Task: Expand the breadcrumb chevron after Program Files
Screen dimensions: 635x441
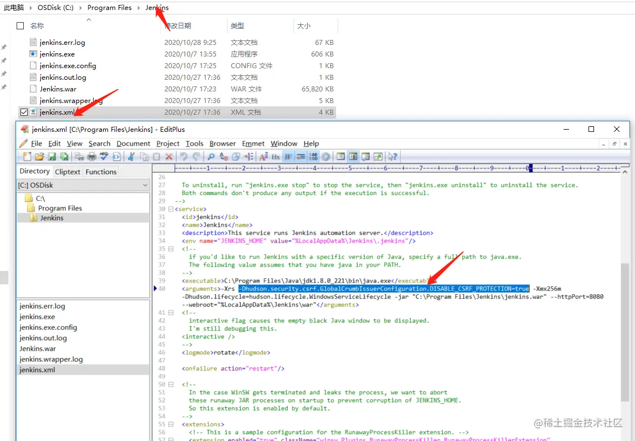Action: (x=138, y=8)
